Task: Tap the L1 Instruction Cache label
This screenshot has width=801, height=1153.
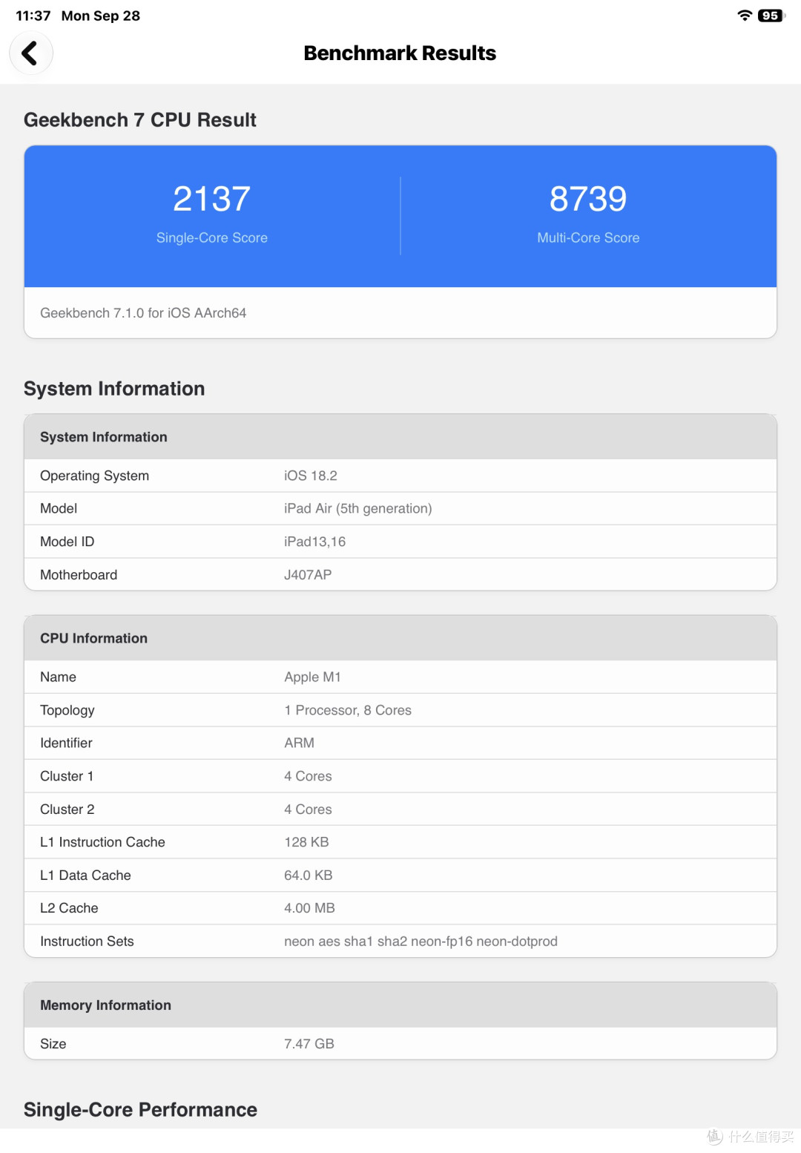Action: tap(103, 842)
